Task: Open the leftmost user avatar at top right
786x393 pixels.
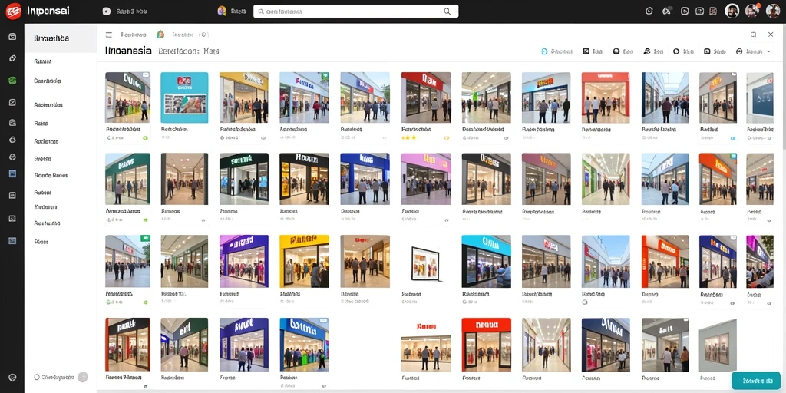Action: click(732, 11)
